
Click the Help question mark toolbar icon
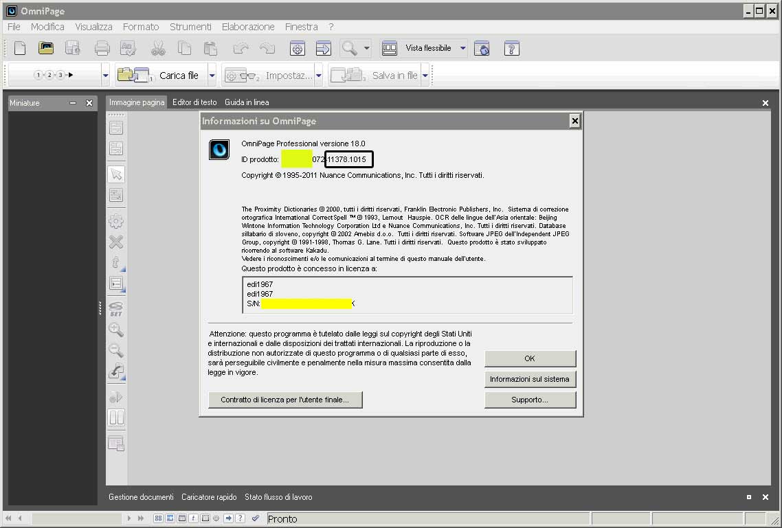click(512, 48)
